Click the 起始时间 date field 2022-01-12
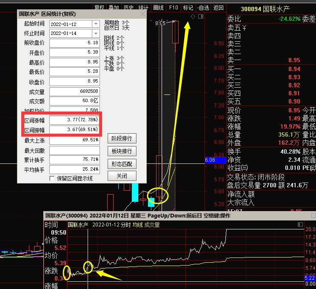Image resolution: width=316 pixels, height=289 pixels. tap(71, 24)
